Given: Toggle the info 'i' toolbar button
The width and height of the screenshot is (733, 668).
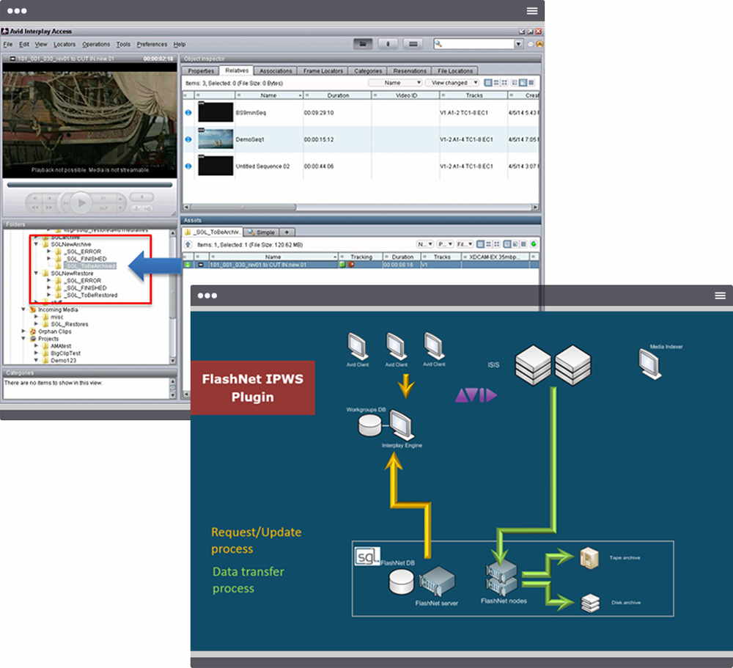Looking at the screenshot, I should coord(388,44).
